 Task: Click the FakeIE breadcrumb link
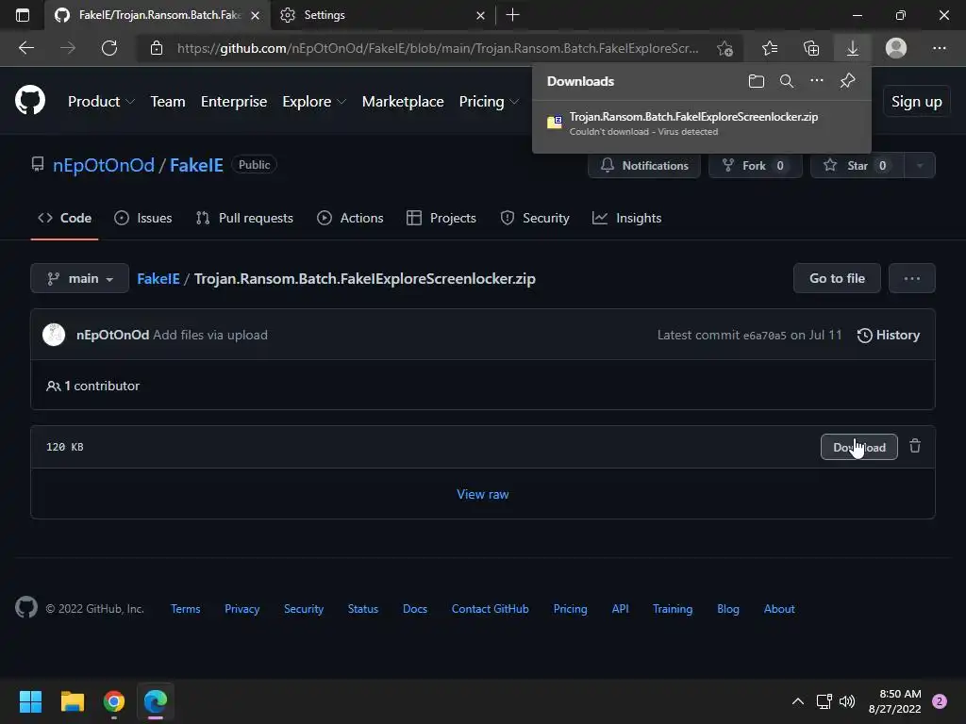(158, 278)
